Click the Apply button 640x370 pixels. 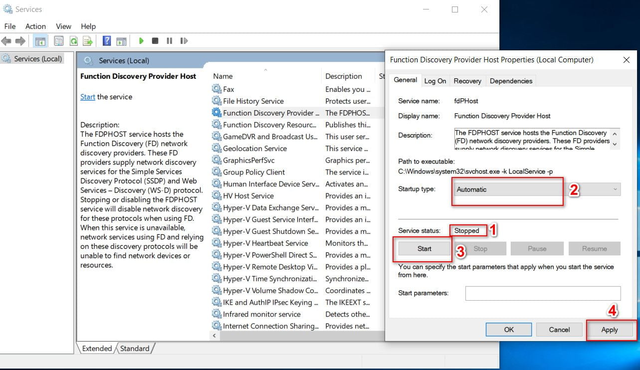[x=609, y=330]
